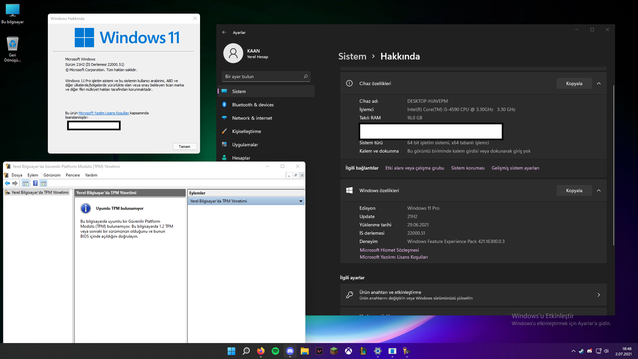Toggle the action pane toolbar icon

[44, 183]
